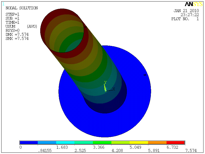Click the ANSYS logo
This screenshot has height=154, width=205.
pyautogui.click(x=194, y=4)
